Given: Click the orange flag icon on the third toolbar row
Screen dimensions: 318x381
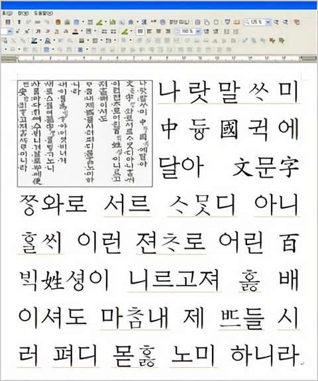Looking at the screenshot, I should pyautogui.click(x=272, y=40).
